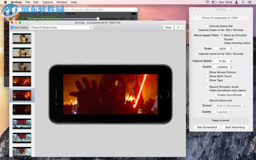Screen dimensions: 256x160
Task: Enable Exclude Status Bar option
Action: (207, 26)
